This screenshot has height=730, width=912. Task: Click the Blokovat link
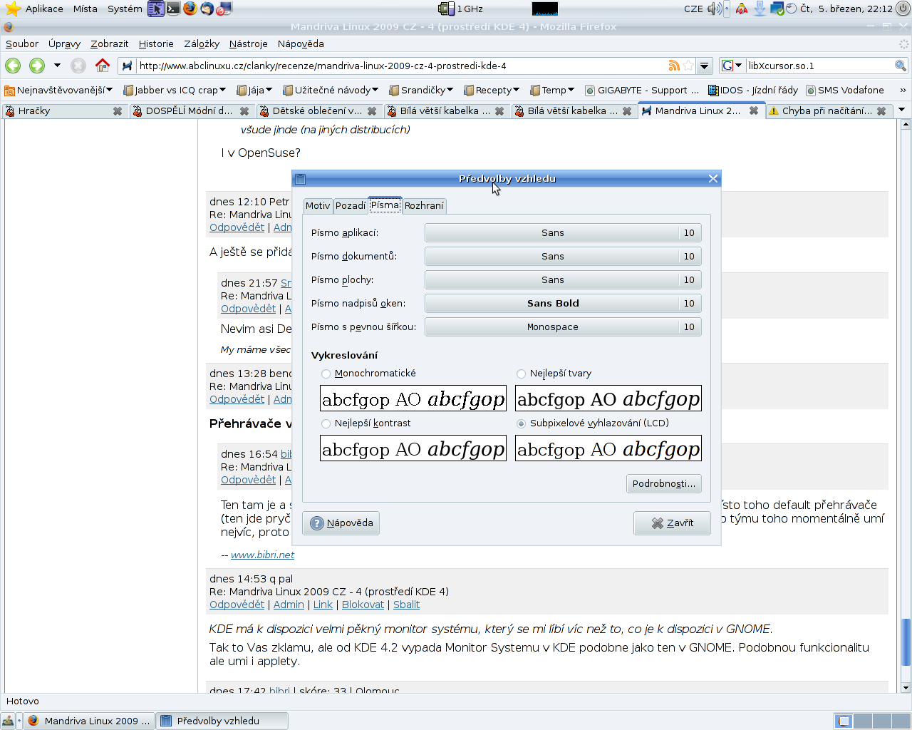pyautogui.click(x=363, y=605)
